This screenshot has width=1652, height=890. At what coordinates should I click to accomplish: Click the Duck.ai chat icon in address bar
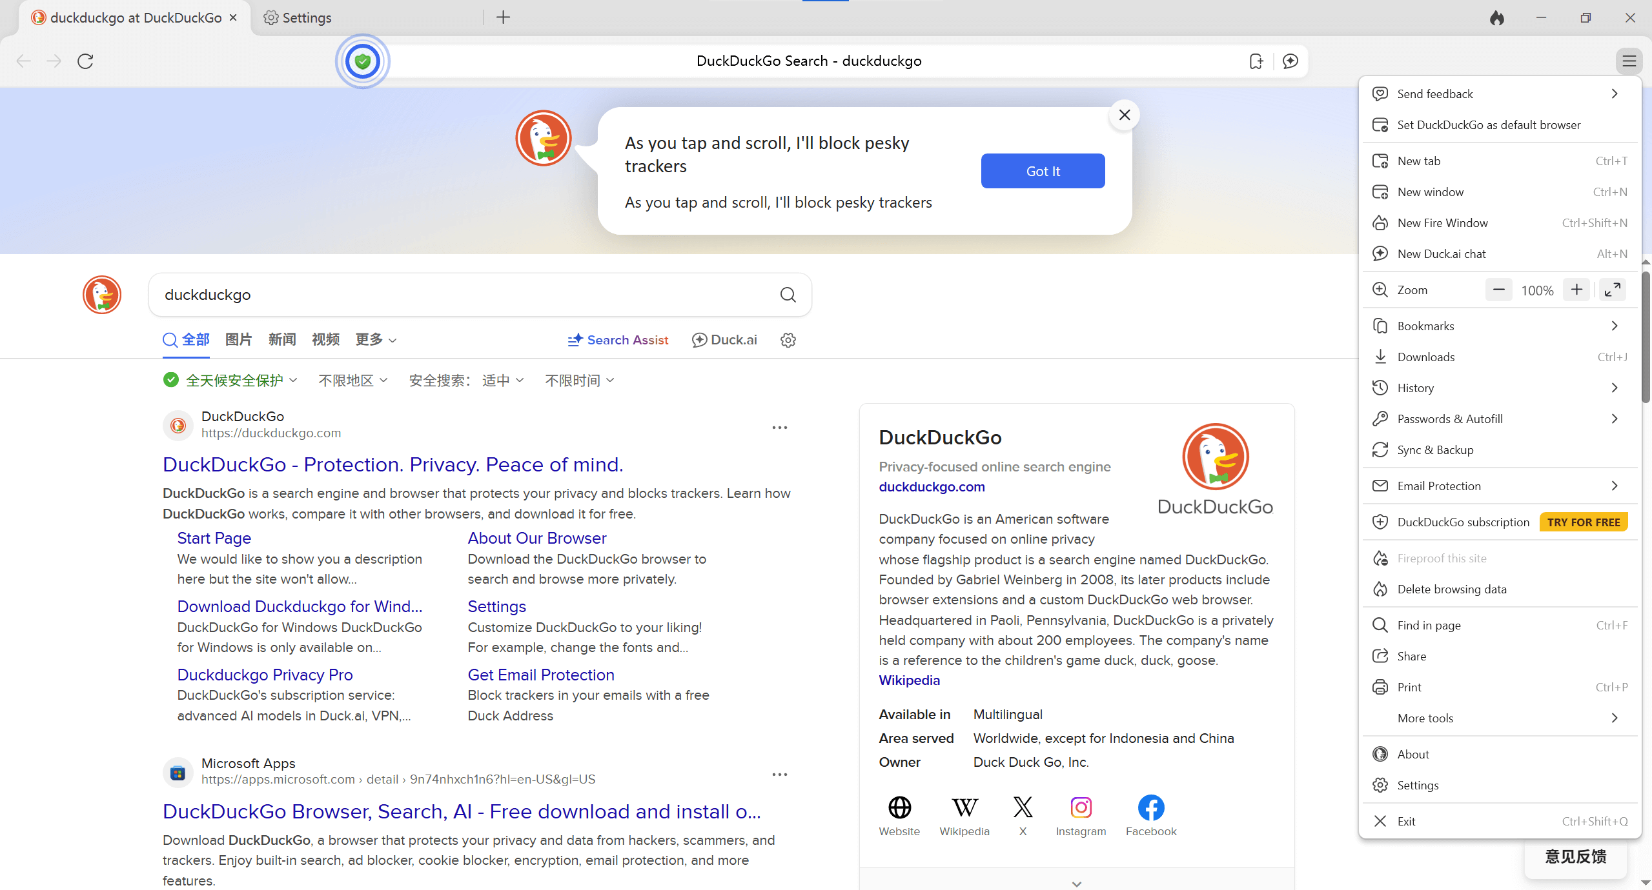tap(1290, 61)
